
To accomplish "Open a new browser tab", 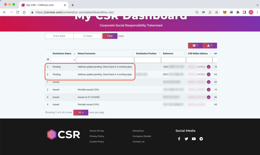I will pyautogui.click(x=73, y=5).
